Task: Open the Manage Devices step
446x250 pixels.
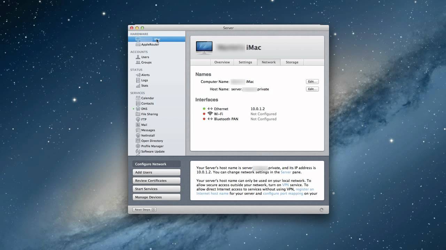Action: (156, 197)
